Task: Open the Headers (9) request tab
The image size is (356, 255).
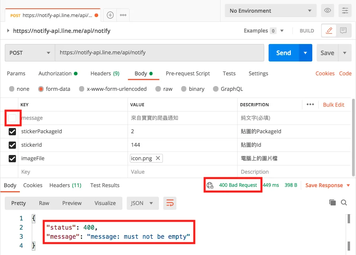Action: tap(105, 73)
